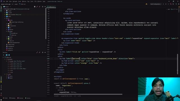The image size is (180, 101).
Task: Click the editor horizontal scrollbar
Action: pos(88,94)
